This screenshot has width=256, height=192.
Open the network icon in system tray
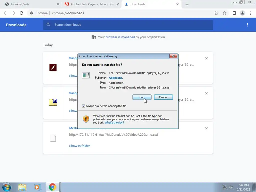pyautogui.click(x=225, y=187)
